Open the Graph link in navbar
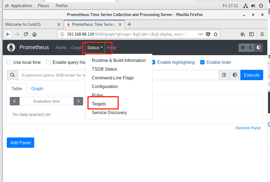The height and width of the screenshot is (182, 270). [x=76, y=48]
